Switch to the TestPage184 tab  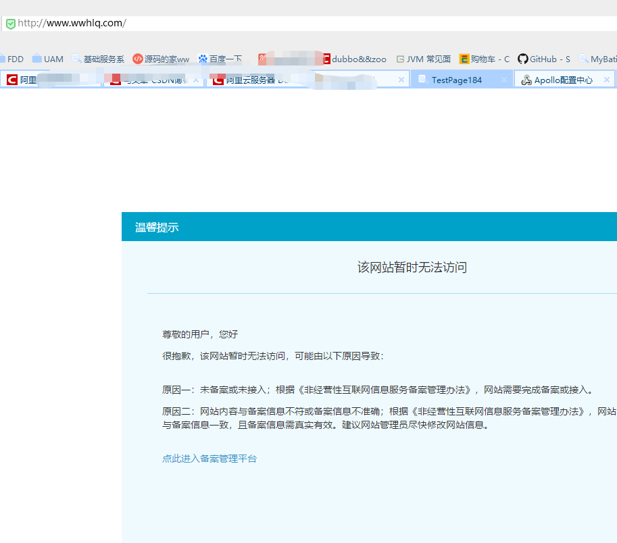(x=457, y=80)
